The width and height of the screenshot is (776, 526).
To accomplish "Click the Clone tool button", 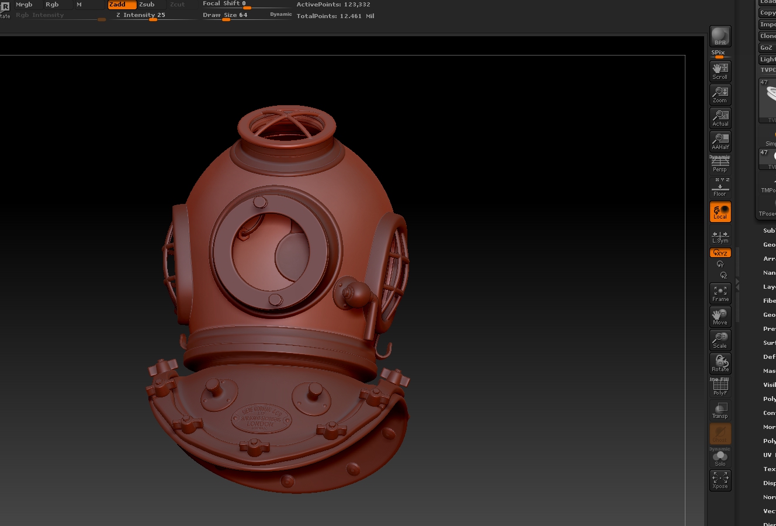I will 767,36.
